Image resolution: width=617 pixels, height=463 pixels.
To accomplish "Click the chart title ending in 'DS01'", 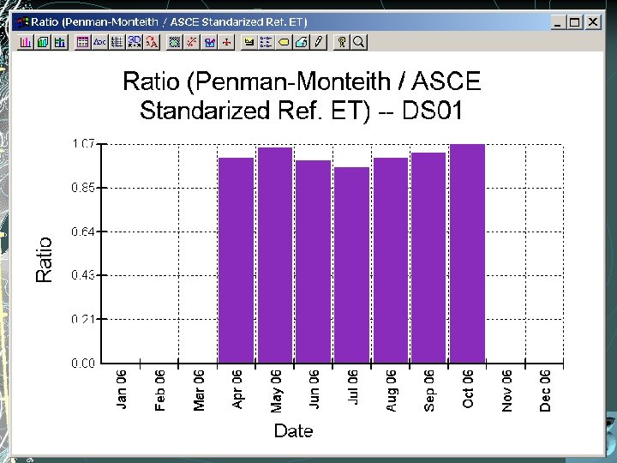I will coord(302,96).
